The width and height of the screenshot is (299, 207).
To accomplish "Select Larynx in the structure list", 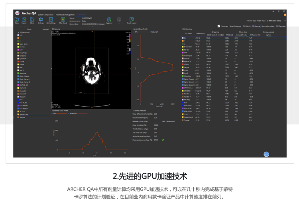I will tap(22, 64).
